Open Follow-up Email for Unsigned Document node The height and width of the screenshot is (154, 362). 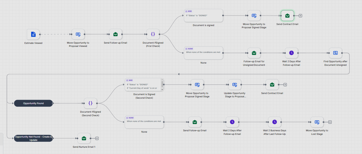(254, 53)
